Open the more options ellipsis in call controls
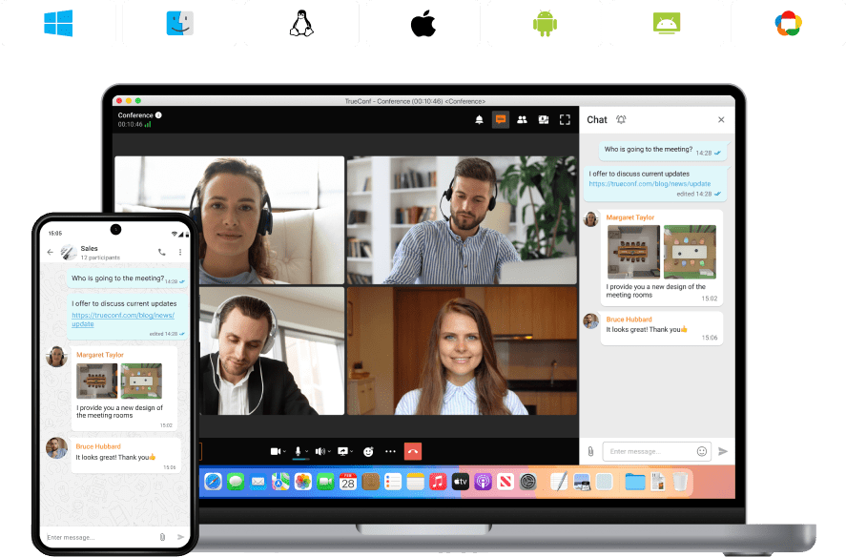This screenshot has height=557, width=846. [390, 450]
